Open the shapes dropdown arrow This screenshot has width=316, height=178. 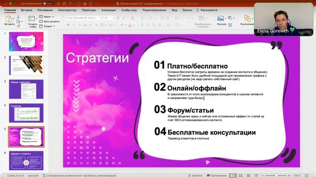(234, 18)
